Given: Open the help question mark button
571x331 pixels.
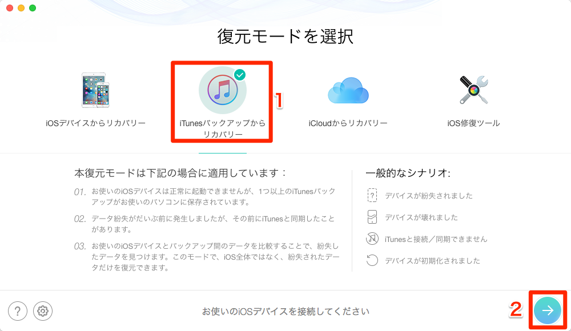Looking at the screenshot, I should click(18, 311).
